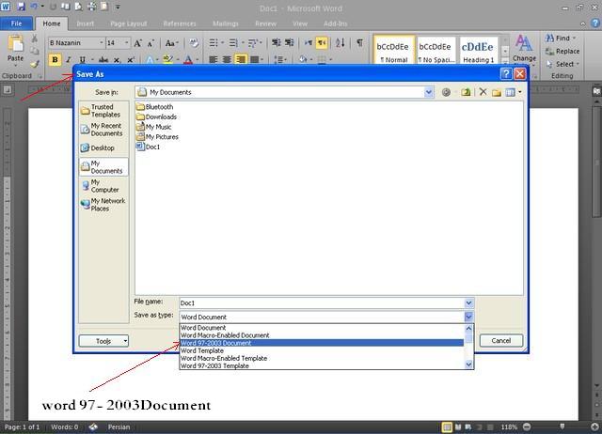The height and width of the screenshot is (434, 602).
Task: Toggle Italic formatting in ribbon
Action: pyautogui.click(x=69, y=60)
